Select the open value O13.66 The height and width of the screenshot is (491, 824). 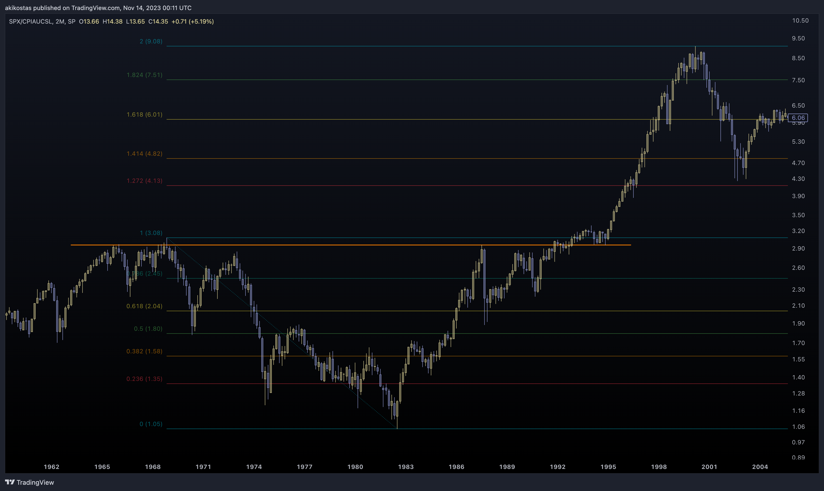coord(89,22)
